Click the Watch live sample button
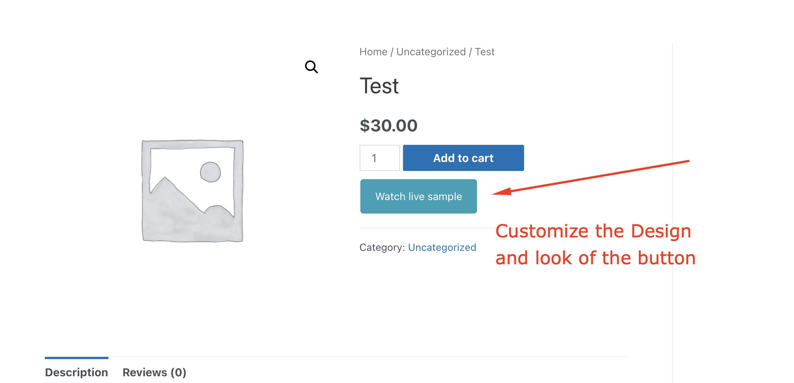This screenshot has width=794, height=383. (419, 196)
